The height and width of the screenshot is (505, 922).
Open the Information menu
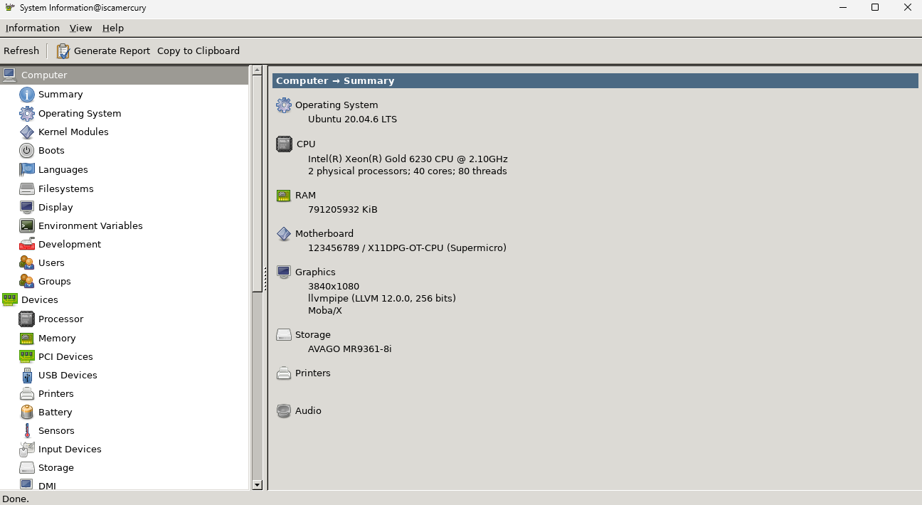point(33,28)
